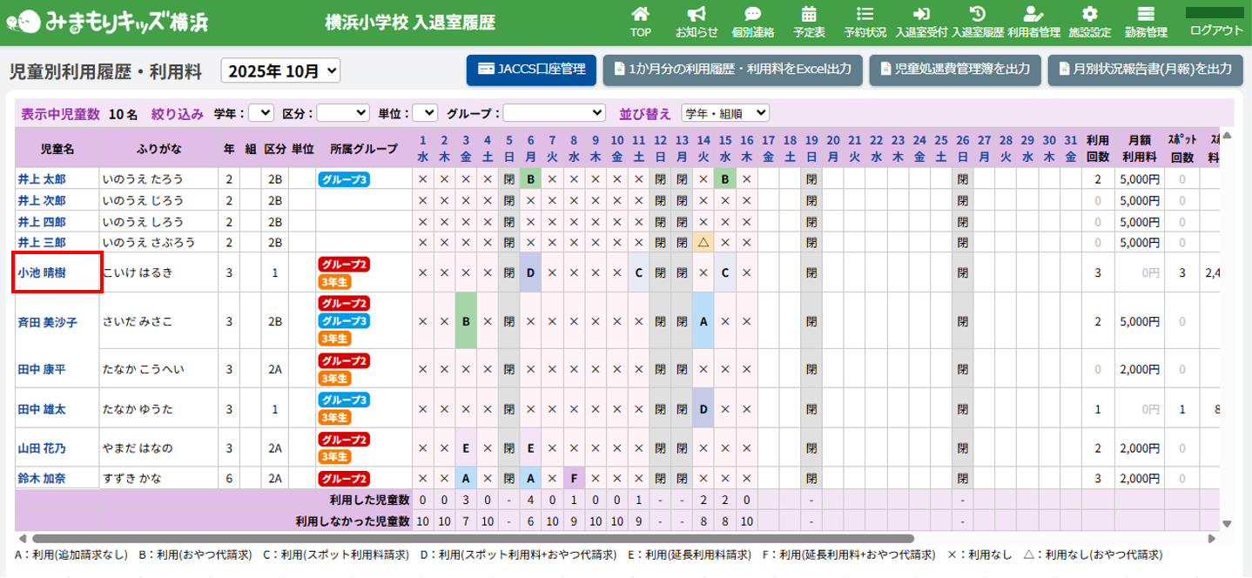Screen dimensions: 1252x578
Task: Click 児童処遇費管理簿を出力 button
Action: pyautogui.click(x=954, y=70)
